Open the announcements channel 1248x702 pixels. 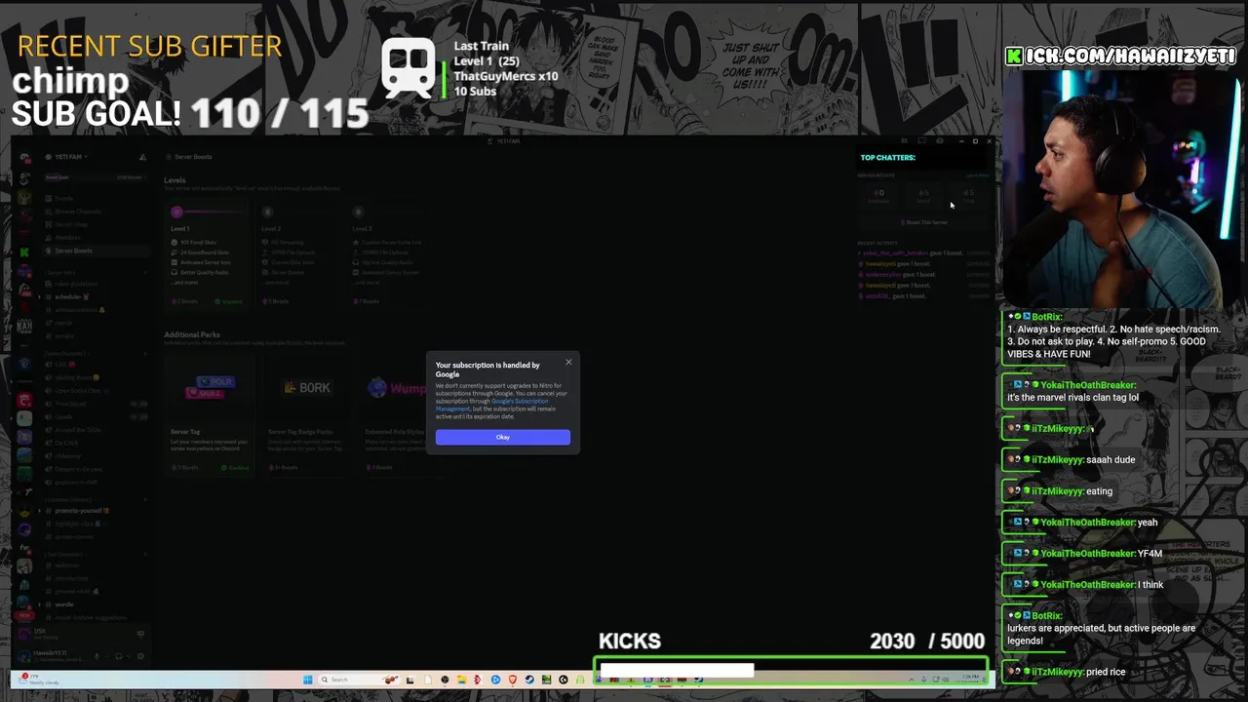(78, 309)
